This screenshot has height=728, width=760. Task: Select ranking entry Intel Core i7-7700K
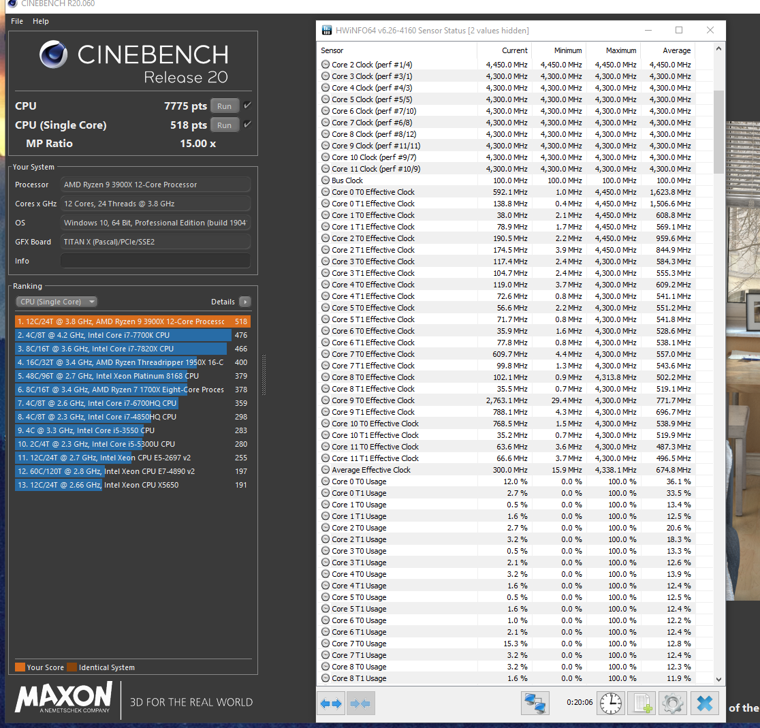[x=132, y=335]
